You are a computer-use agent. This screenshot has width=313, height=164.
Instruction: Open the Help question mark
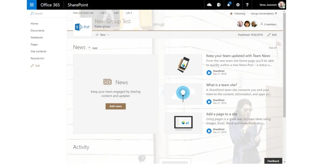pyautogui.click(x=247, y=5)
